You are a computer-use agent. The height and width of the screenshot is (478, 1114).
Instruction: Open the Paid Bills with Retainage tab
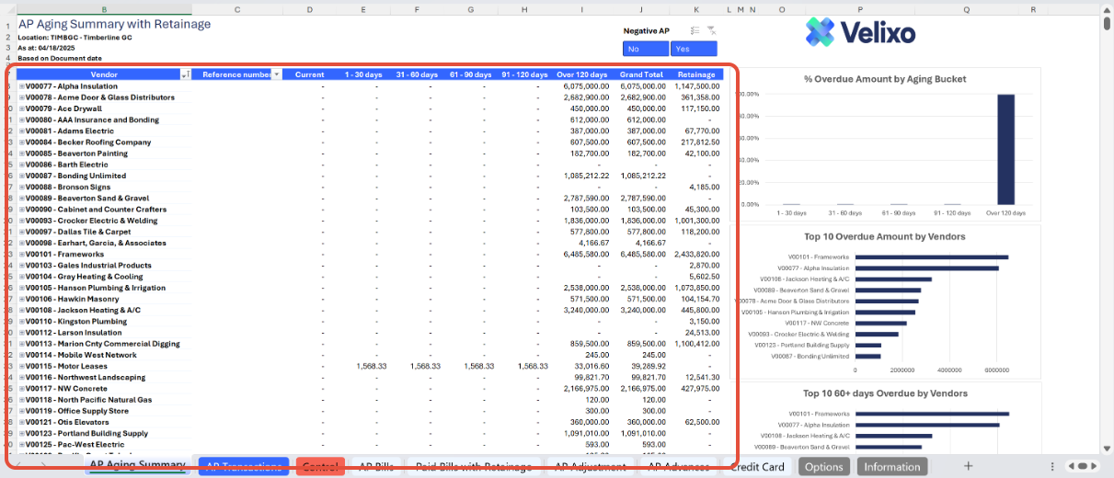tap(473, 466)
